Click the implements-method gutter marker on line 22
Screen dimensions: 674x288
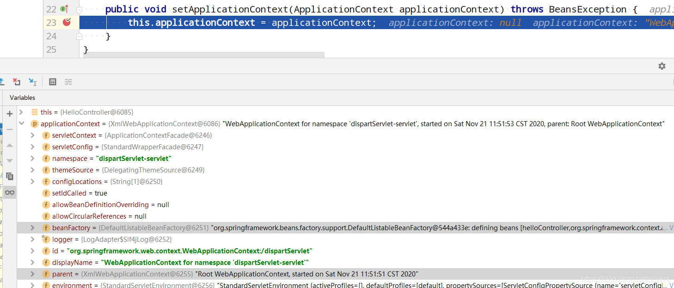click(64, 9)
